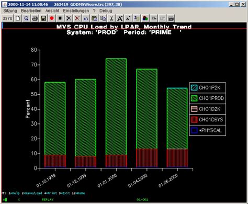
Task: Click the 01.04.2000 x-axis date label
Action: (x=138, y=180)
